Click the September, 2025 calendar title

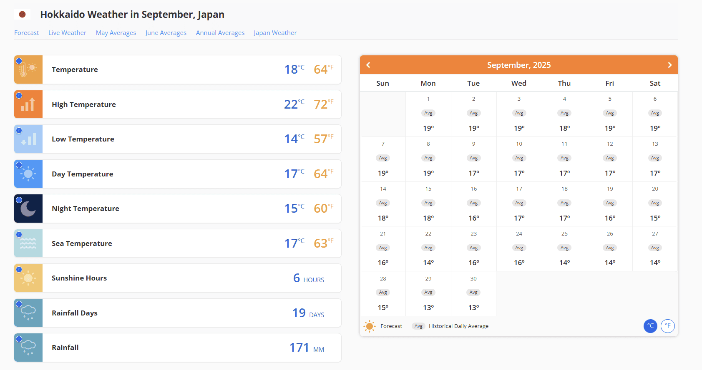coord(519,65)
